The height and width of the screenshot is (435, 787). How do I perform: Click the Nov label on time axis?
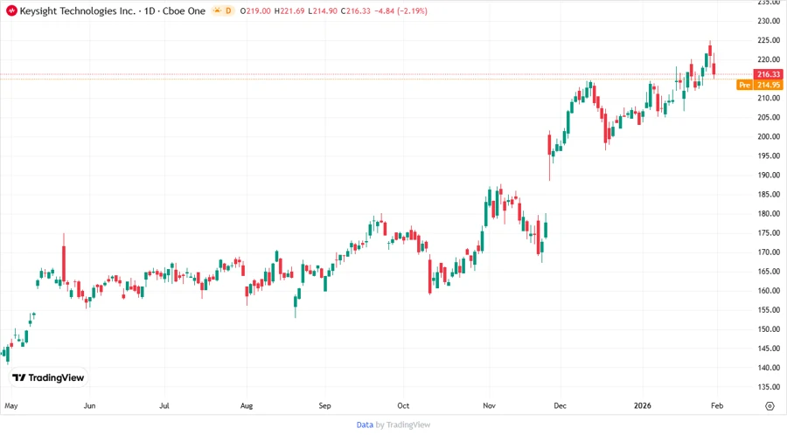pos(489,406)
